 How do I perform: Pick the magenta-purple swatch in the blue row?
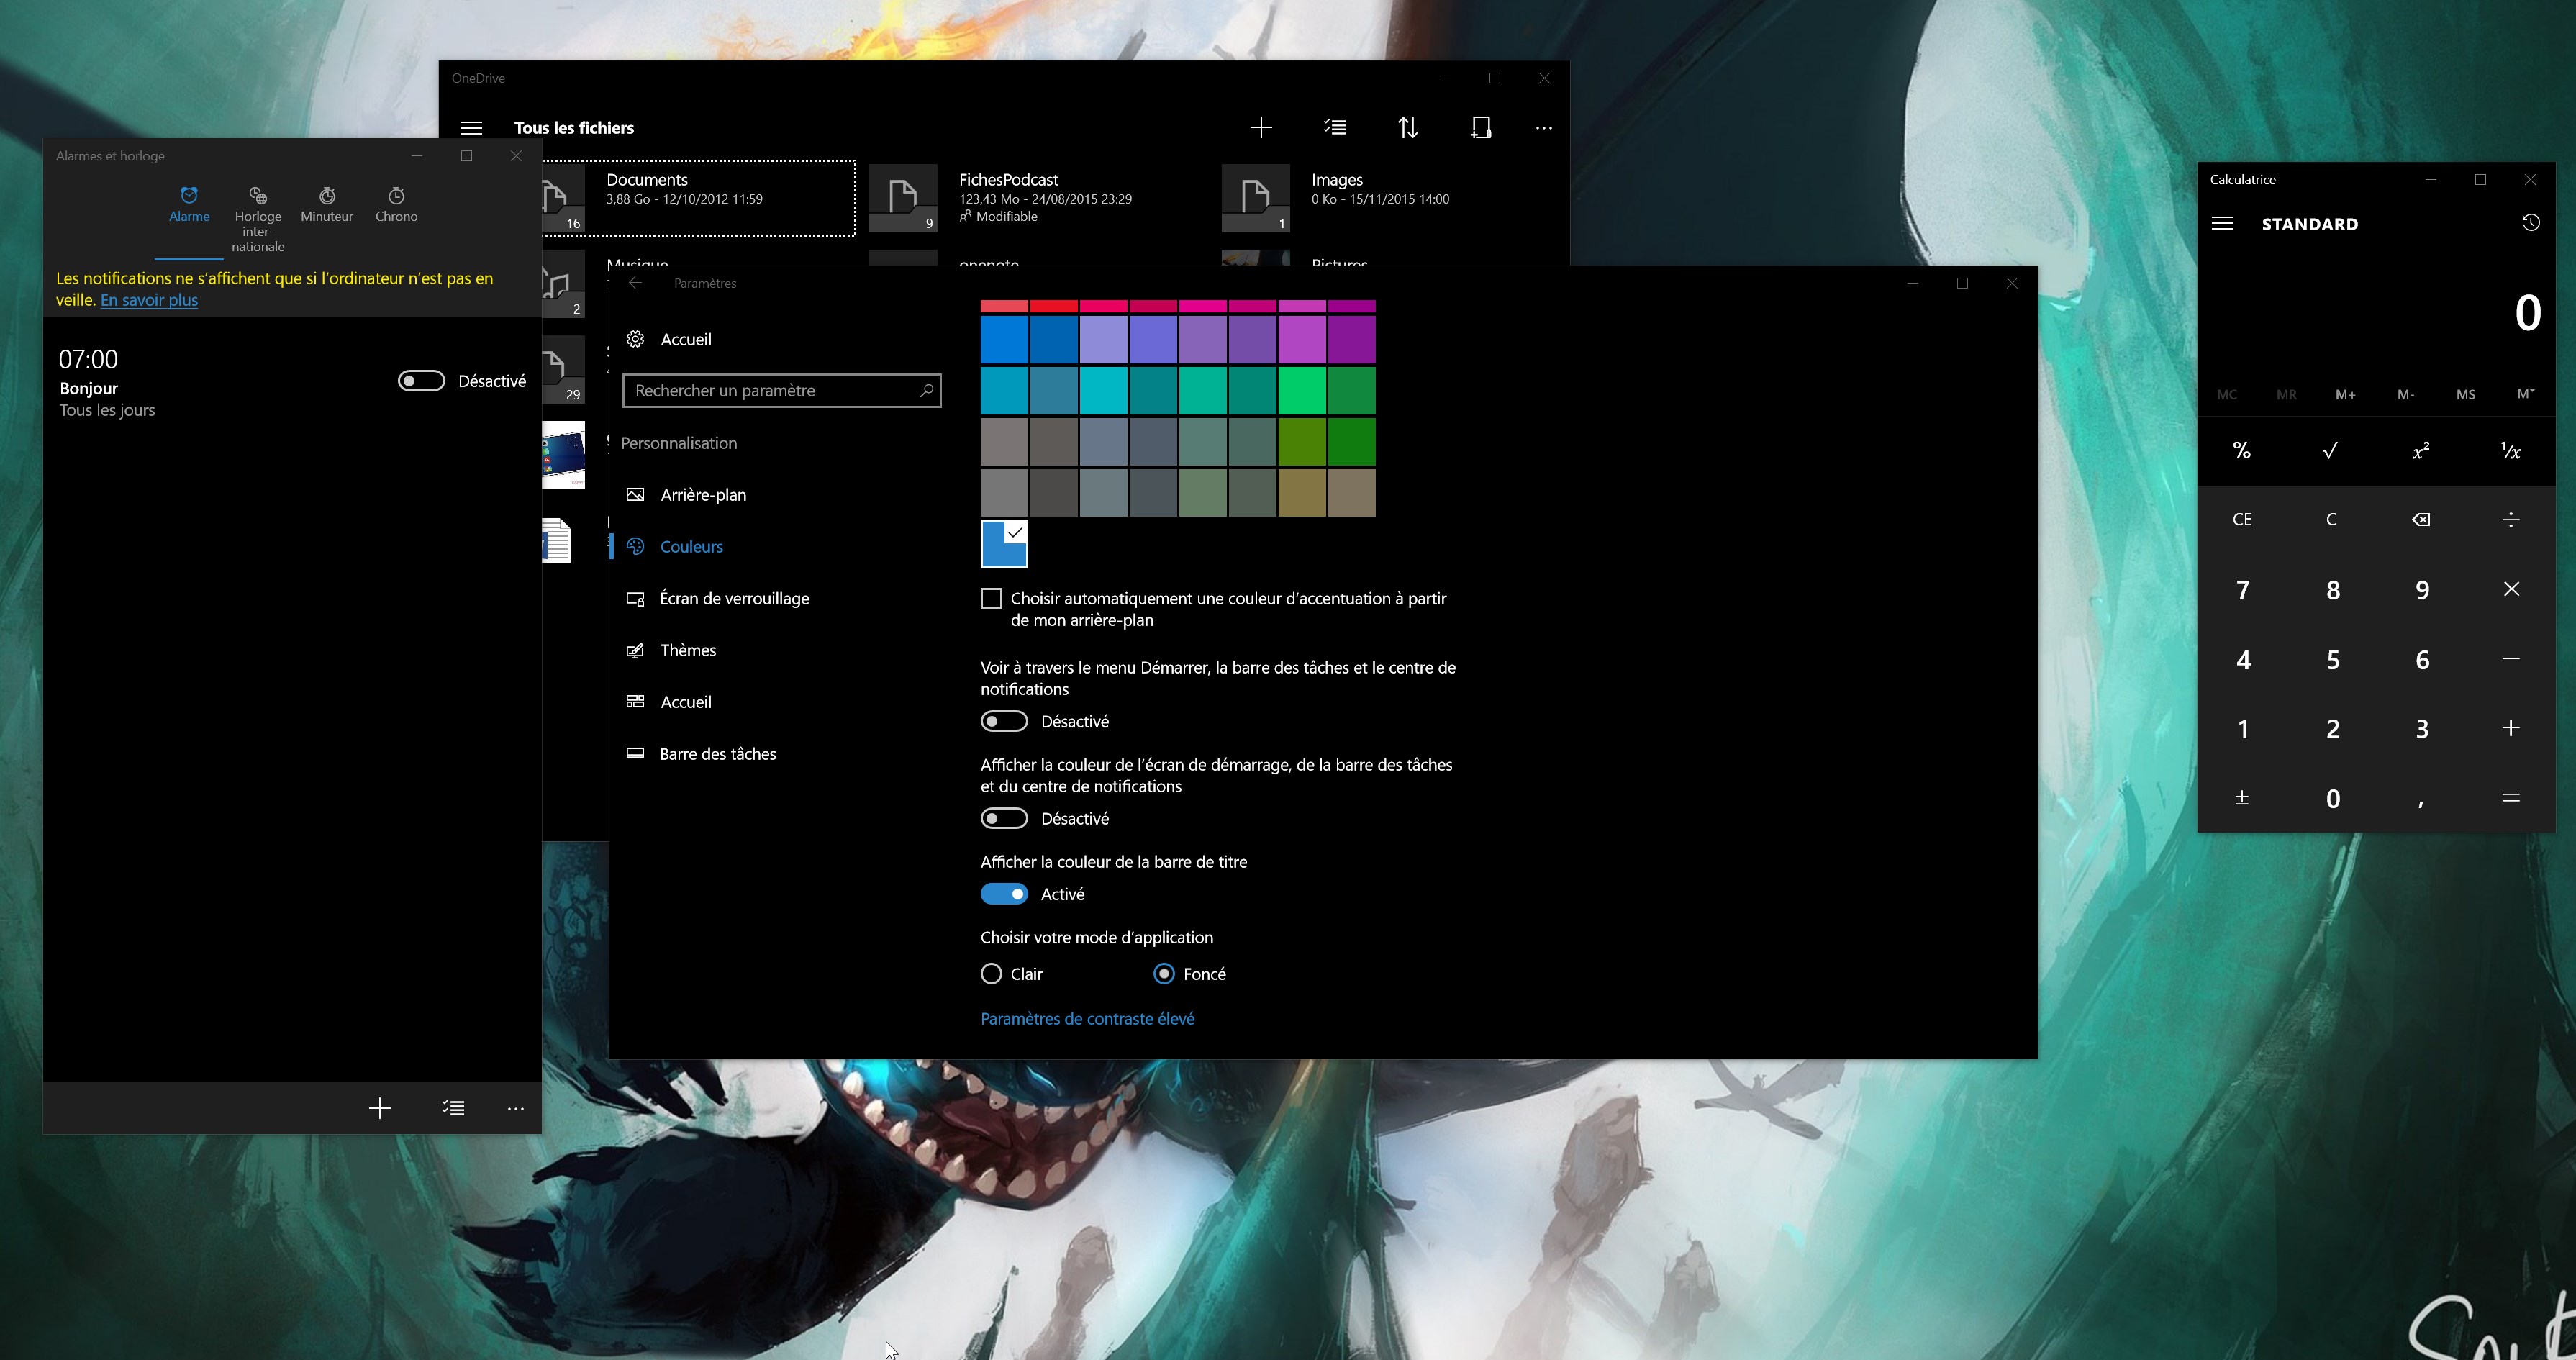1302,339
